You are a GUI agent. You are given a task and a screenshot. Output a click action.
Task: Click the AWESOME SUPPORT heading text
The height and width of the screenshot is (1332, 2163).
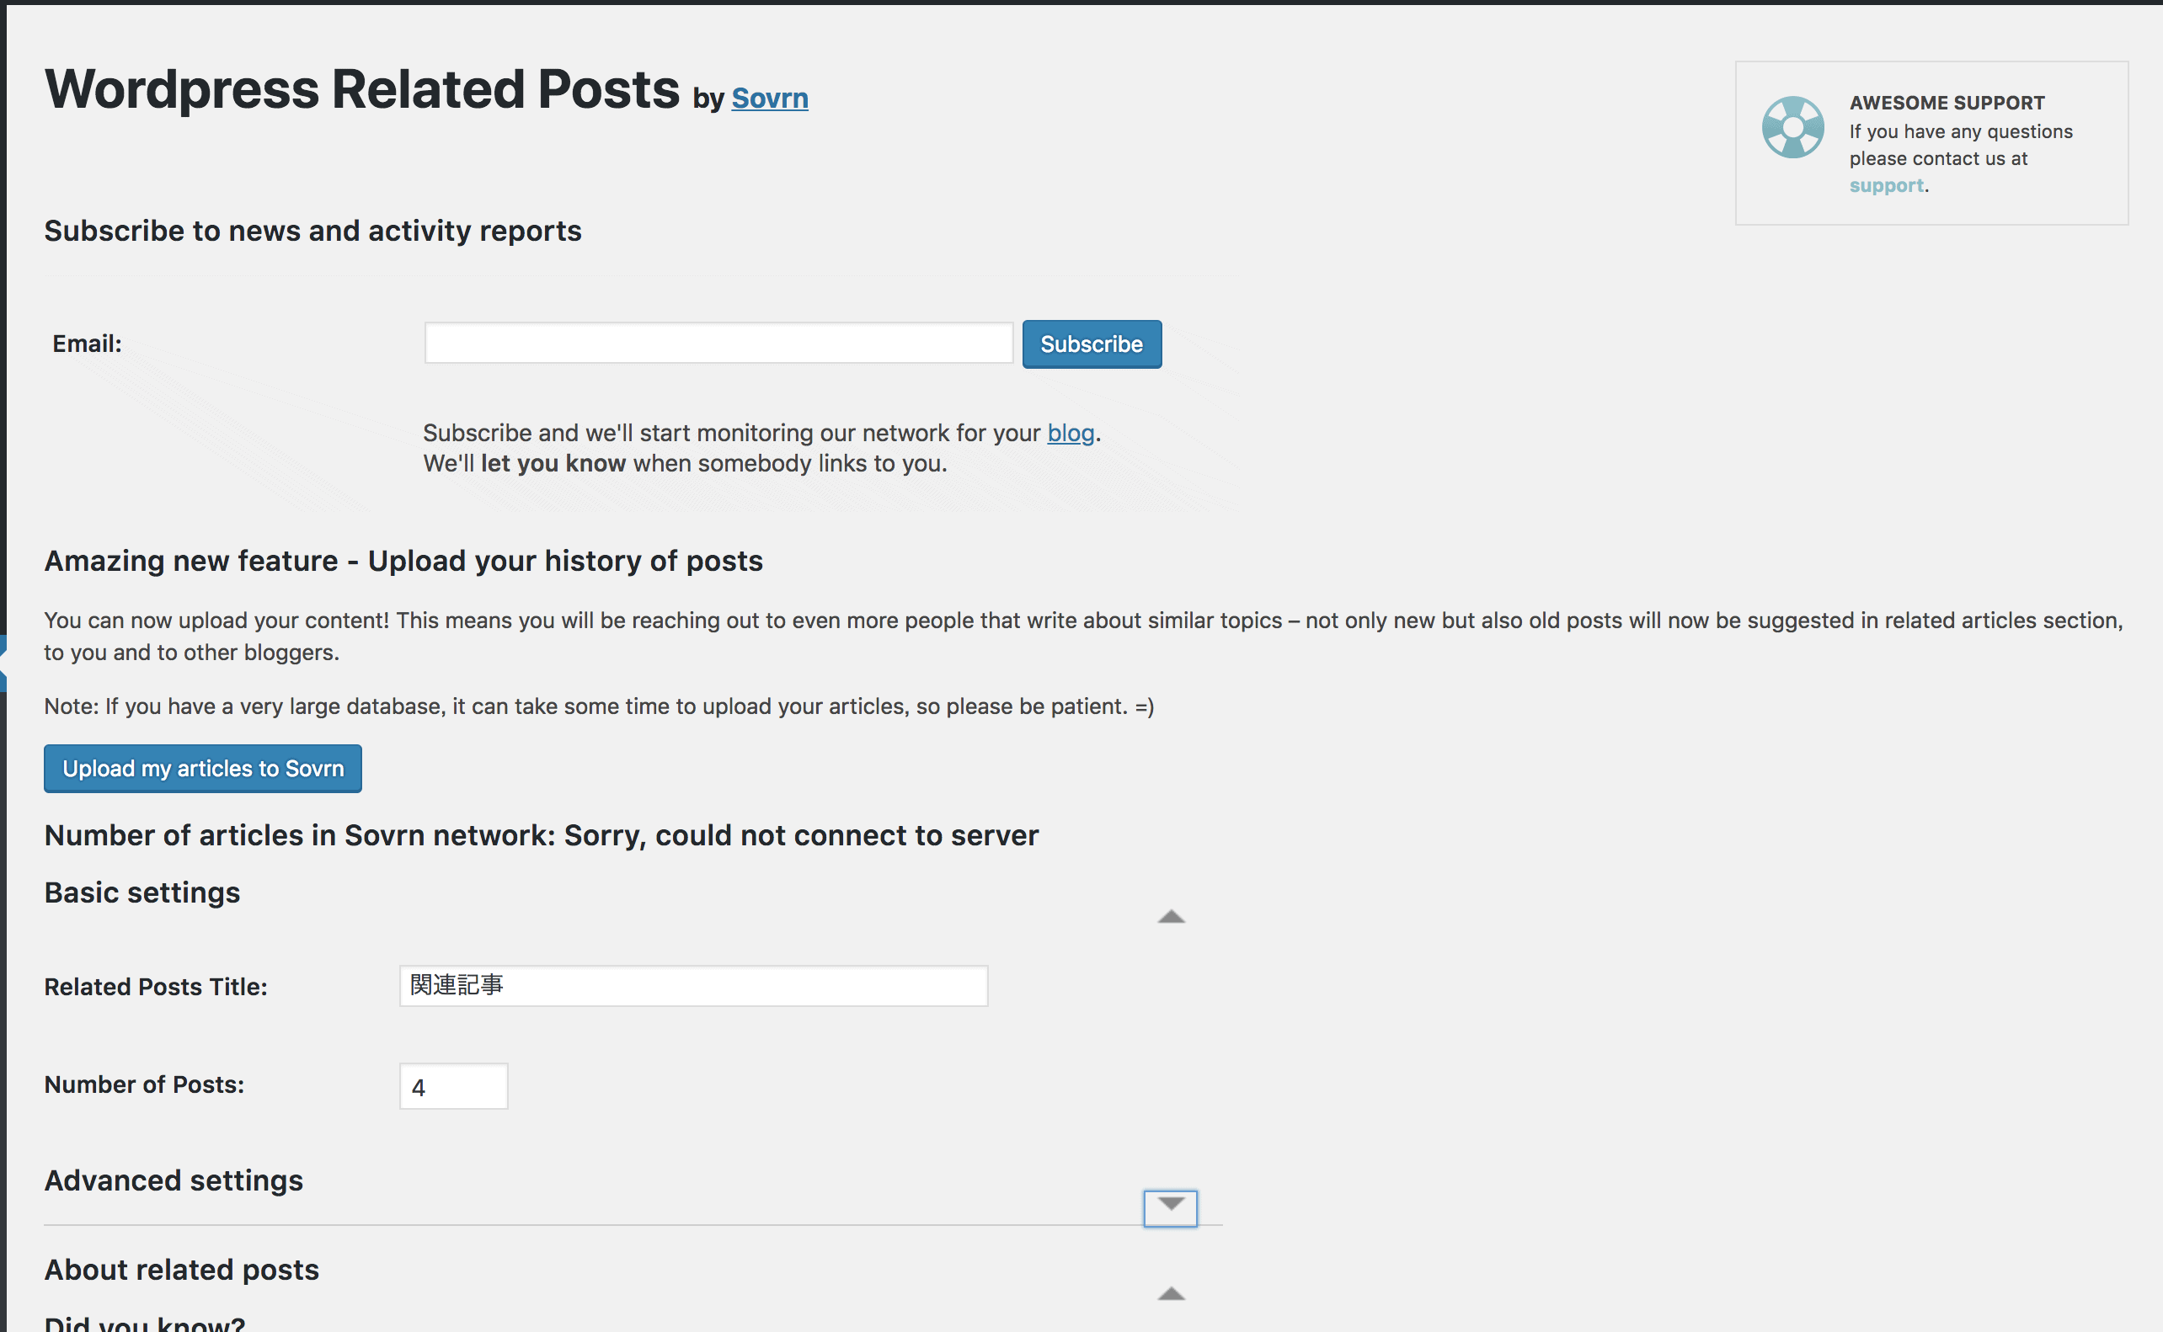pyautogui.click(x=1947, y=103)
